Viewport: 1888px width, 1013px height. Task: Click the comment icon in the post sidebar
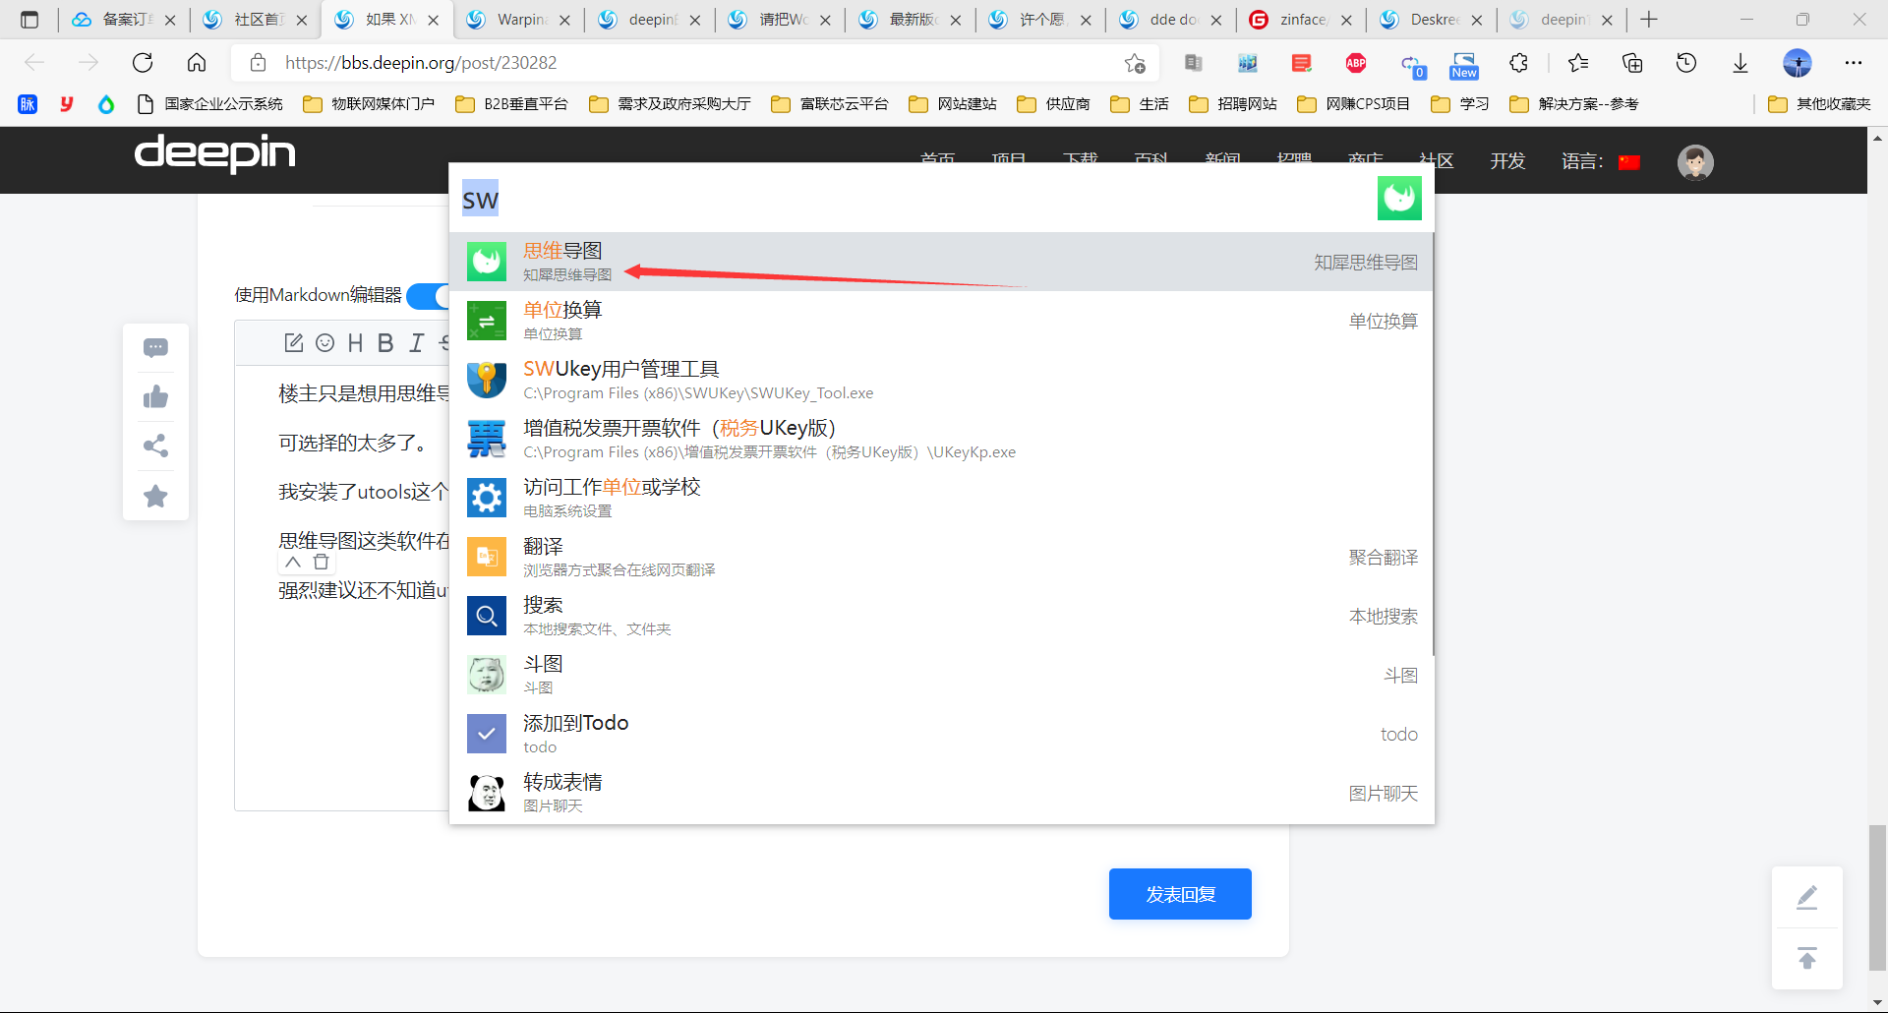(155, 348)
